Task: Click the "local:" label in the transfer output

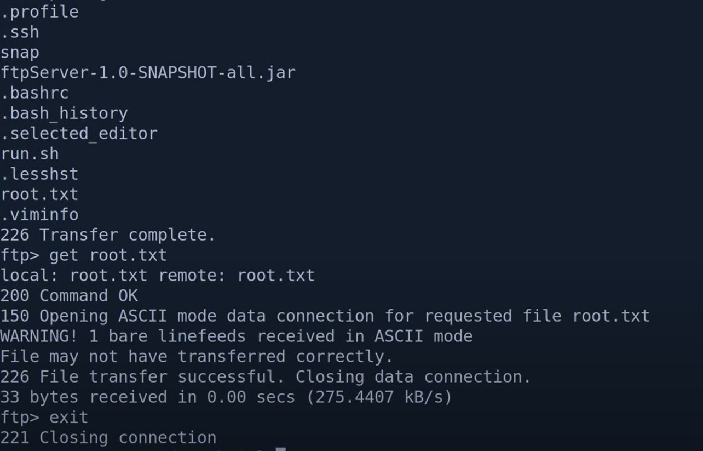Action: tap(30, 275)
